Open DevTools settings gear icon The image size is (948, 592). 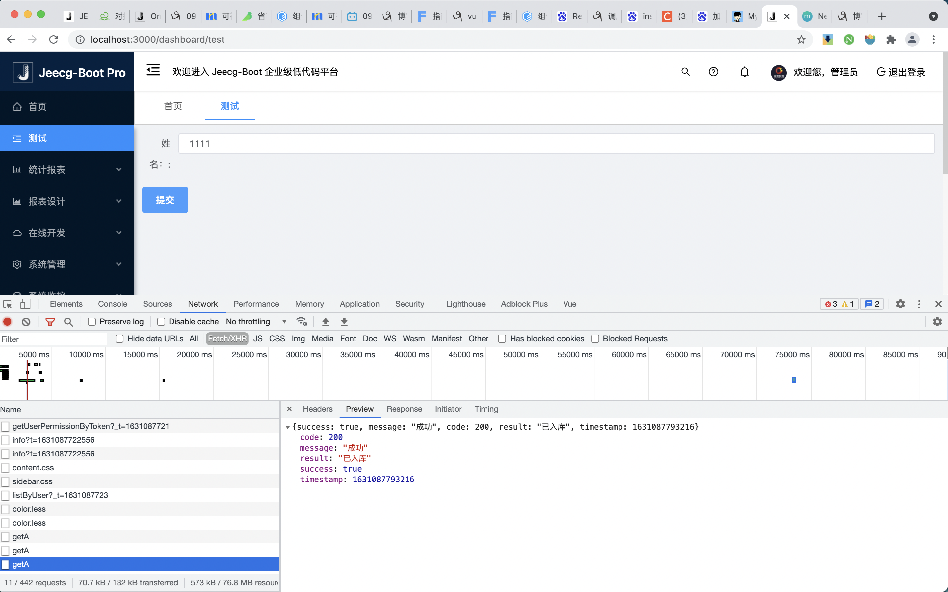click(900, 304)
